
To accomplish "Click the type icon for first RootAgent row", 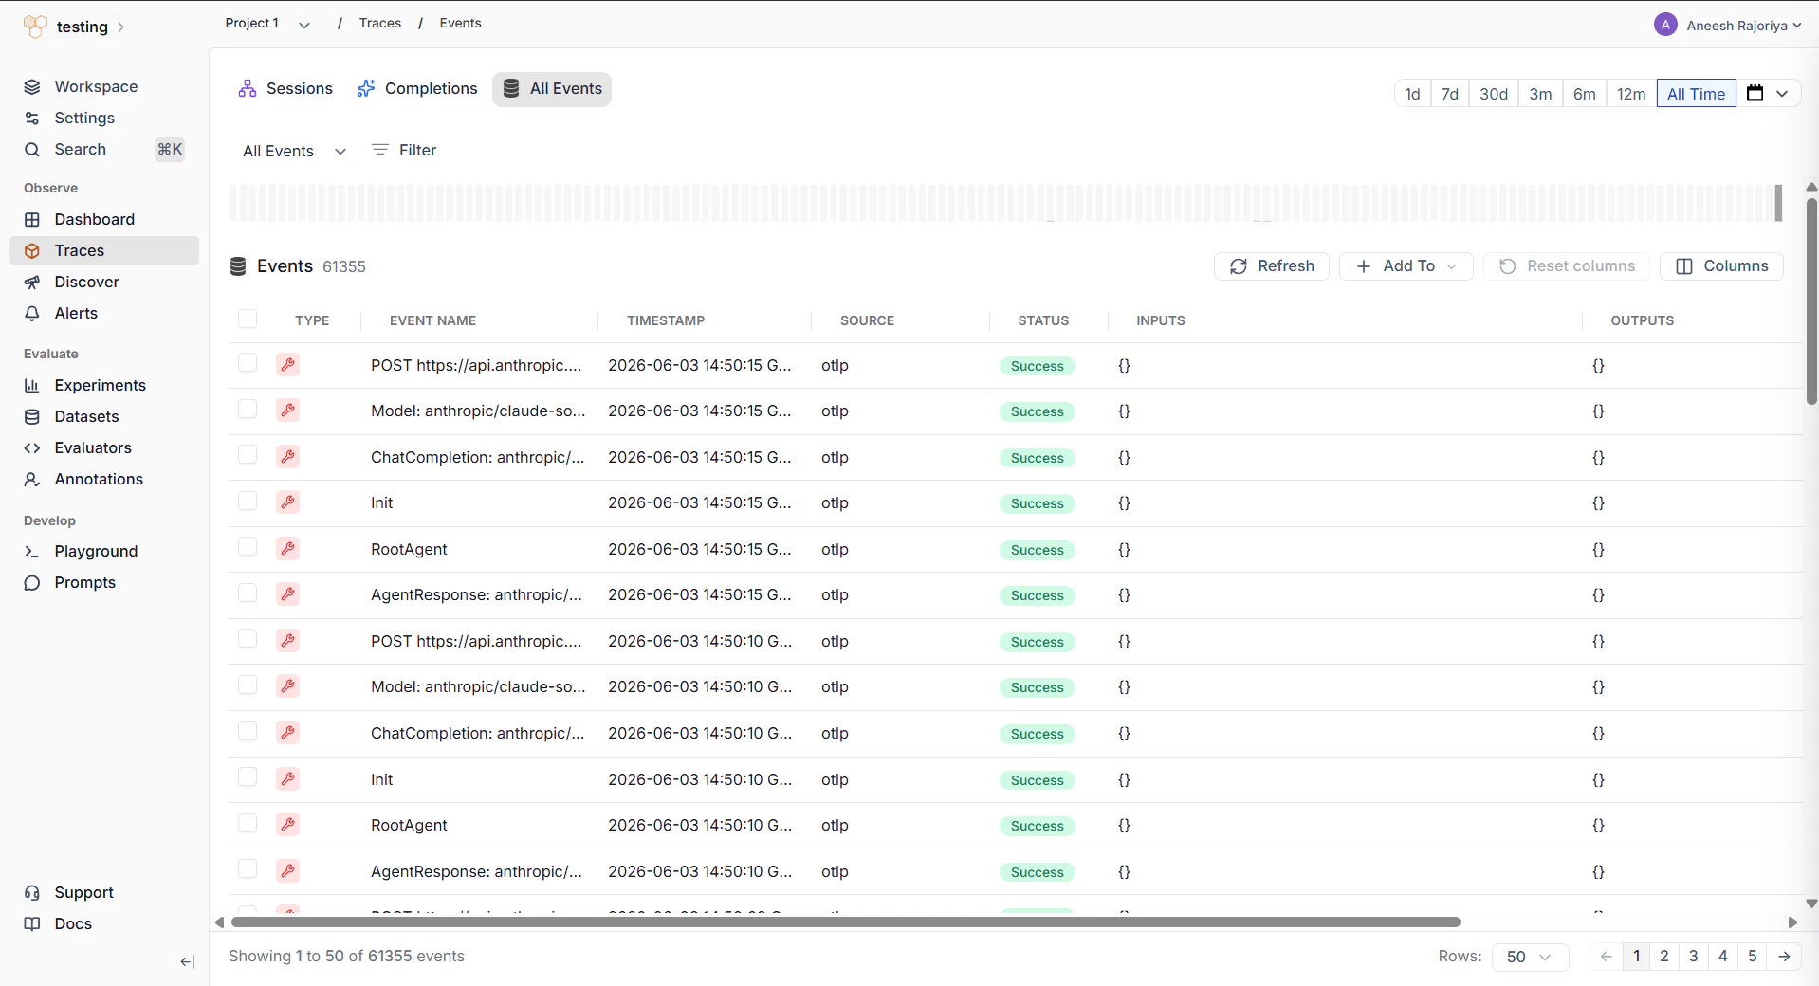I will [x=288, y=548].
